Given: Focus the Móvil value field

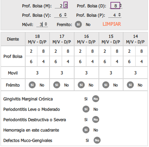Looking at the screenshot, I should point(40,25).
